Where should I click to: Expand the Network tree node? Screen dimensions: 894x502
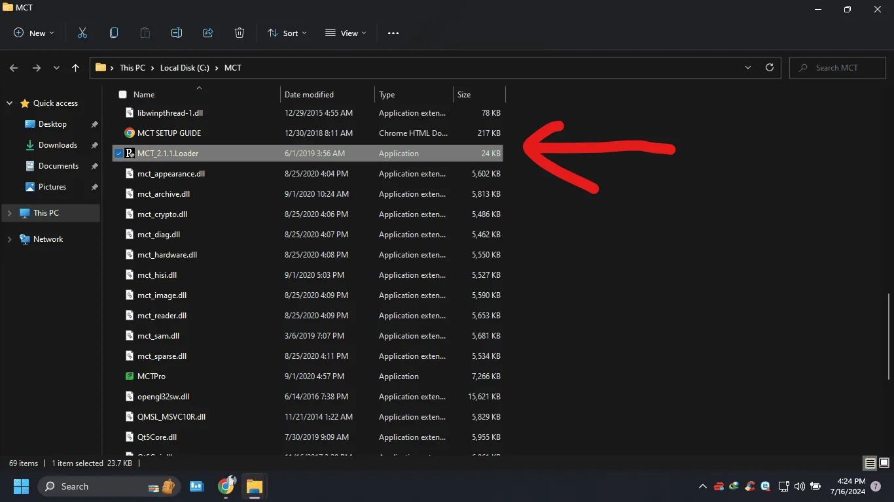click(9, 239)
